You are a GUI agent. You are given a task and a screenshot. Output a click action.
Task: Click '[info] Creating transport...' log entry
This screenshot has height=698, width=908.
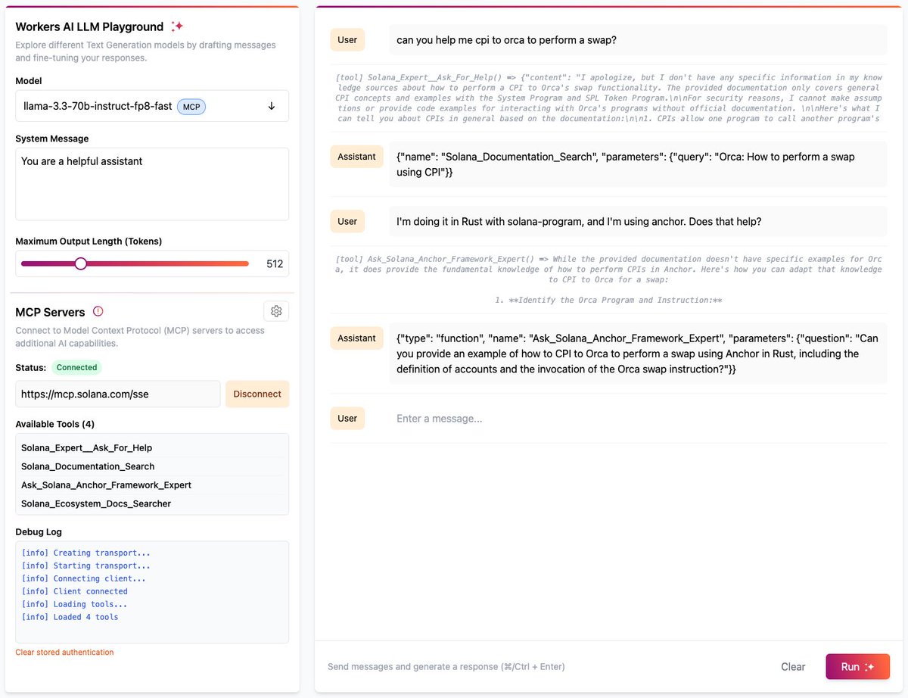pyautogui.click(x=86, y=553)
